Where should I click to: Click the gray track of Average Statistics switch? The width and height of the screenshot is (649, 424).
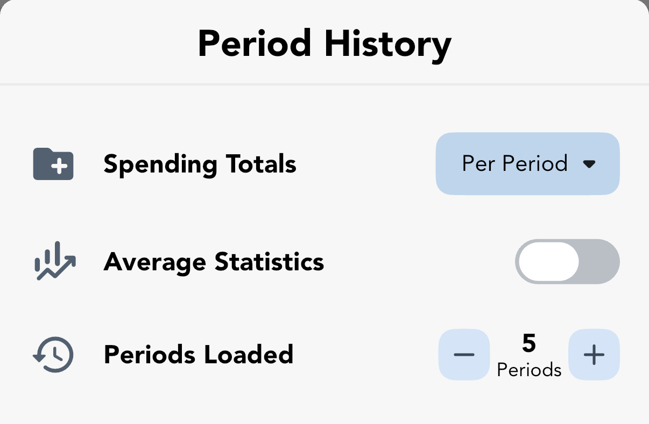pos(599,262)
